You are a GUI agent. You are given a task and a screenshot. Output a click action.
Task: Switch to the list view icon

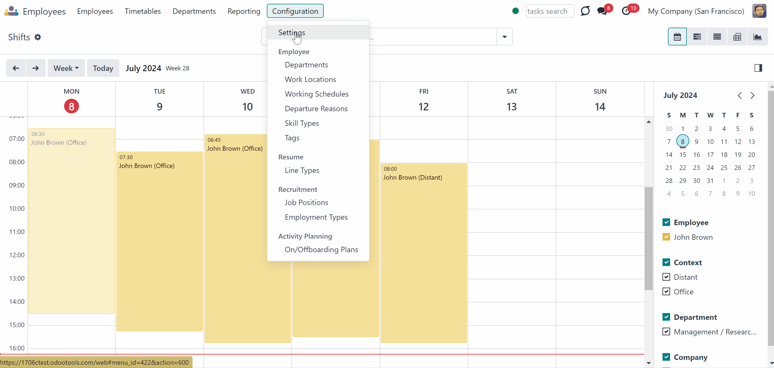[x=717, y=37]
